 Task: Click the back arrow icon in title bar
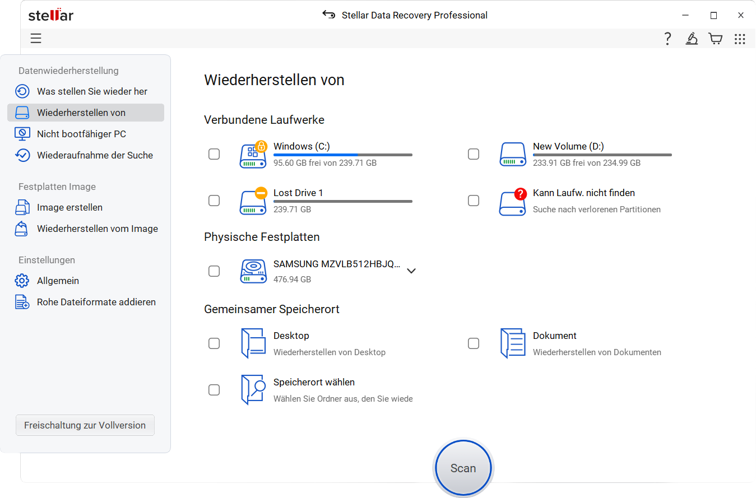[x=329, y=15]
